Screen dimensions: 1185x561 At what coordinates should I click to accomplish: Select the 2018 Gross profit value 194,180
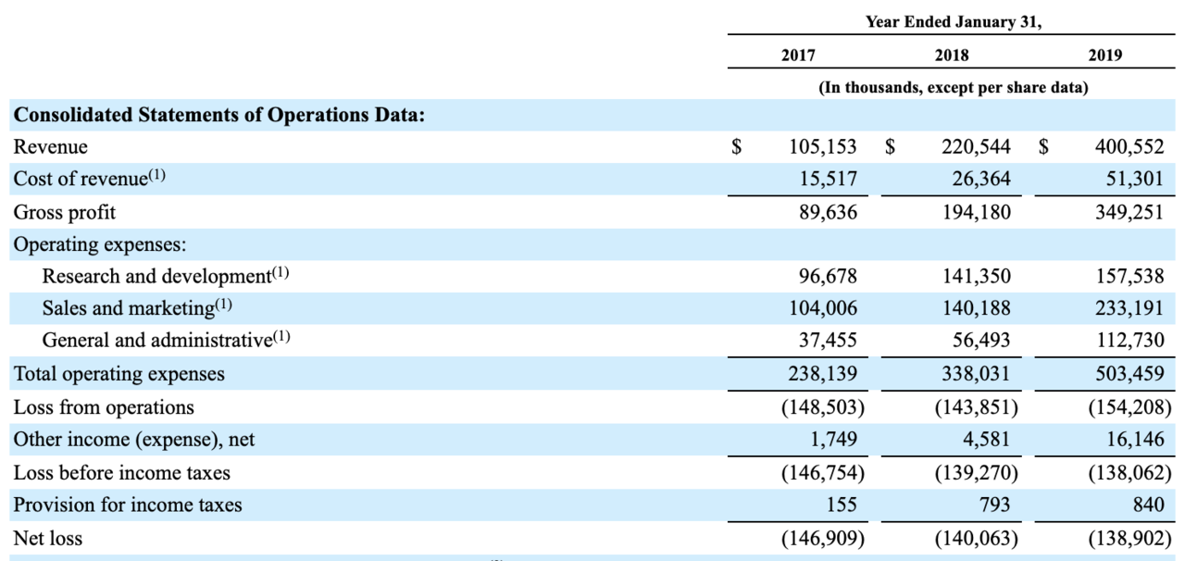pyautogui.click(x=976, y=212)
